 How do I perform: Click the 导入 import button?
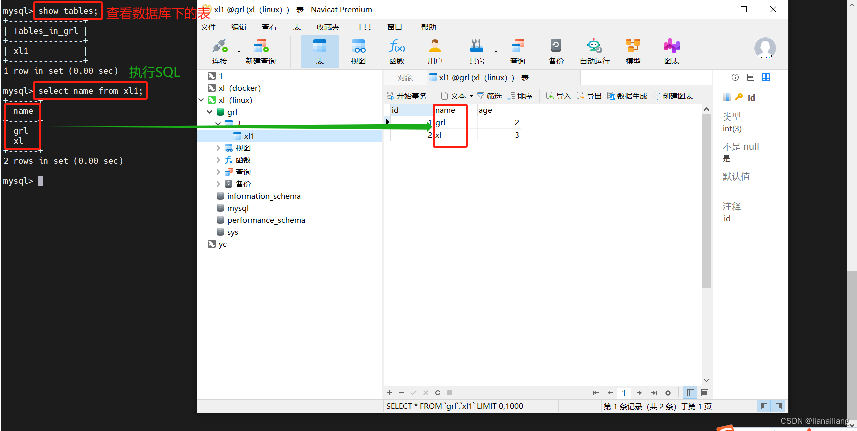(x=558, y=96)
